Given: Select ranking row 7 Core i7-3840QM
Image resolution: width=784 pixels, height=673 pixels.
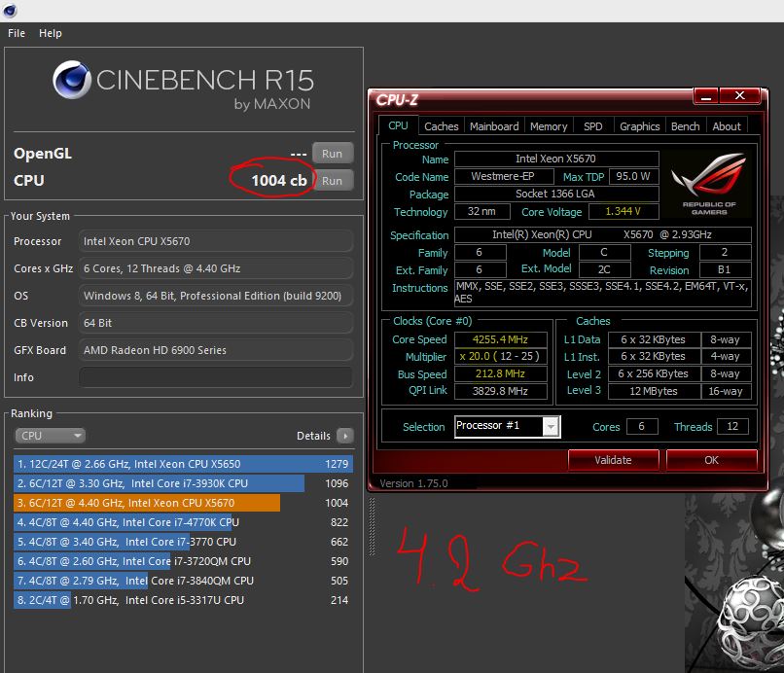Looking at the screenshot, I should [183, 581].
